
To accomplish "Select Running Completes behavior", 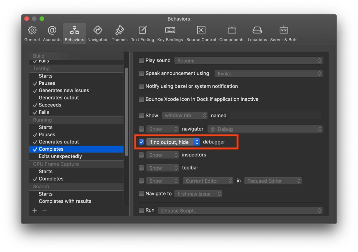I will 76,149.
